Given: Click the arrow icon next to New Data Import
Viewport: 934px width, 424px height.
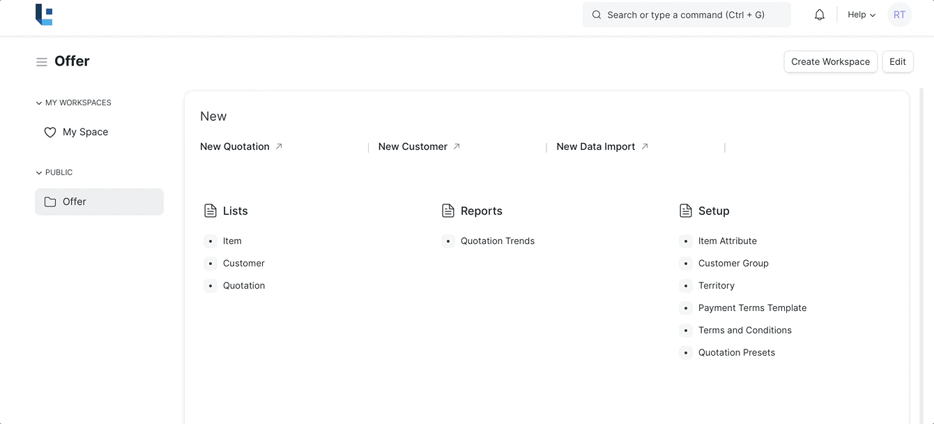Looking at the screenshot, I should [645, 146].
